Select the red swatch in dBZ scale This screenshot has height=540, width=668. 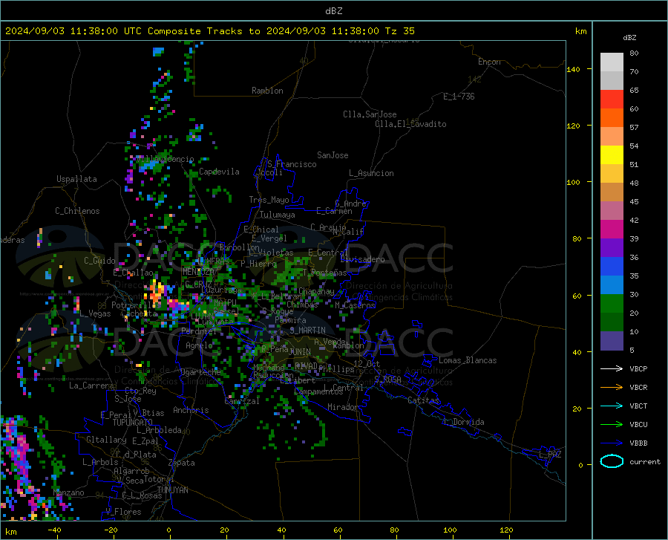612,100
